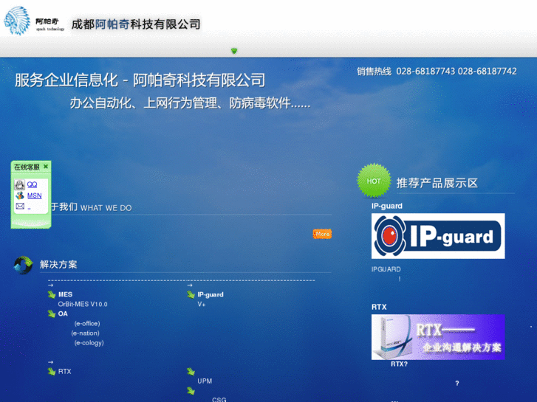The width and height of the screenshot is (537, 402).
Task: Open the OrBit-MES V10.0 link
Action: (83, 304)
